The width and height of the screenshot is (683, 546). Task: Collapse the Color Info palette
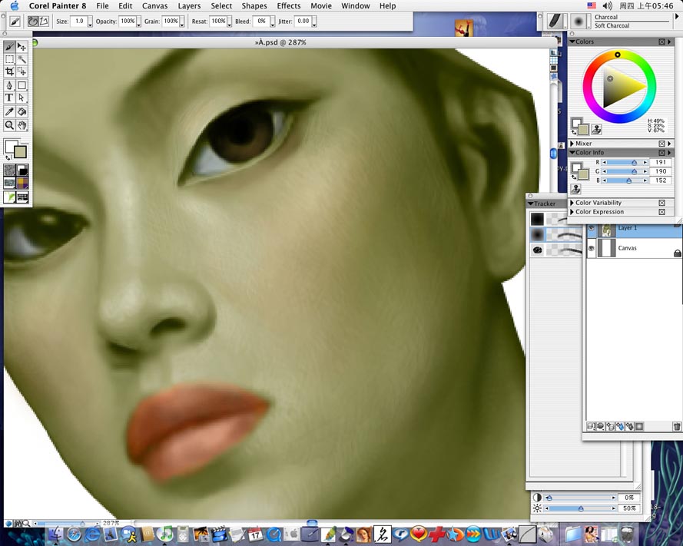pos(572,153)
